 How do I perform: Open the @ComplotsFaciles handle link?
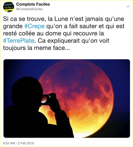29,9
